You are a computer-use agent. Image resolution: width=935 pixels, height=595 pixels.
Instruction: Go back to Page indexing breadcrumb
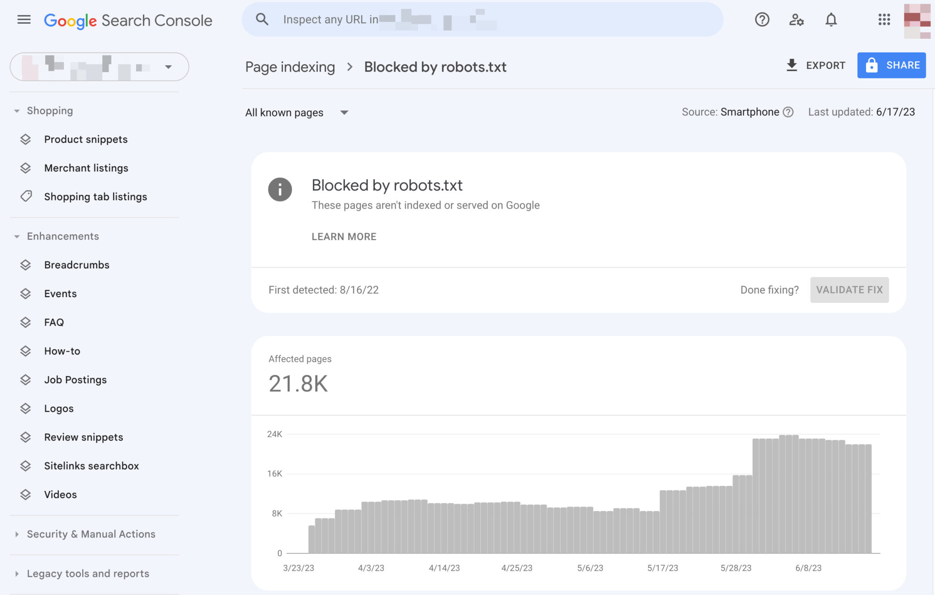290,67
